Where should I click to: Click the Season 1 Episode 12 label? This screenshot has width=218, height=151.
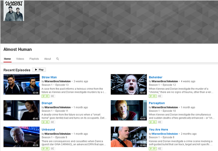[x=162, y=85]
